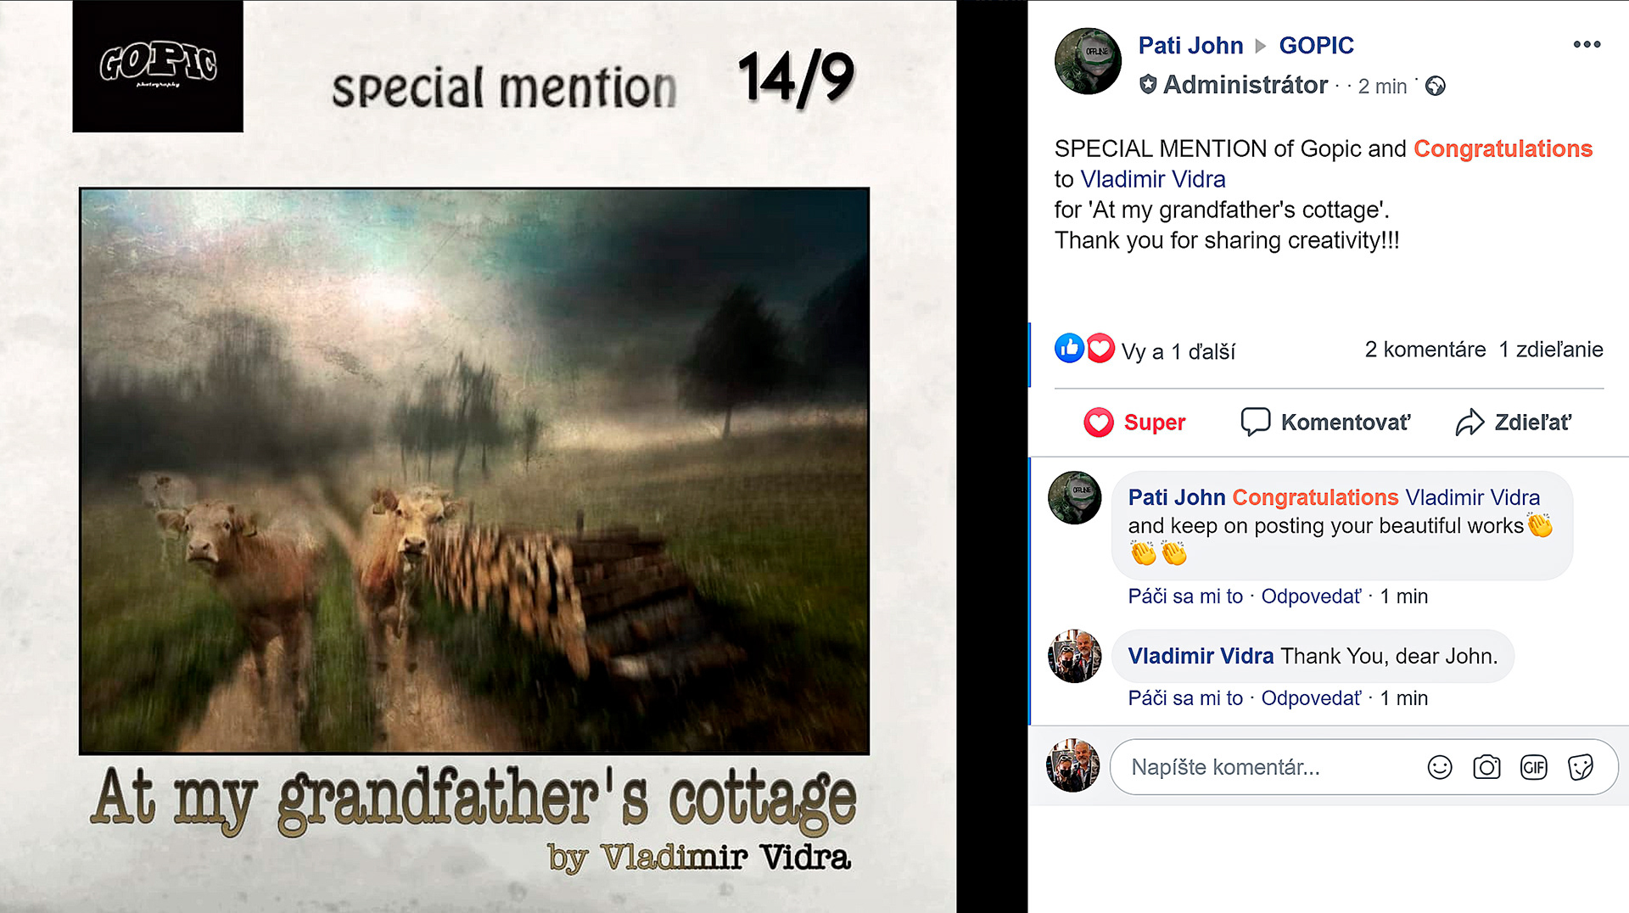Open the three-dot post options menu

1587,44
